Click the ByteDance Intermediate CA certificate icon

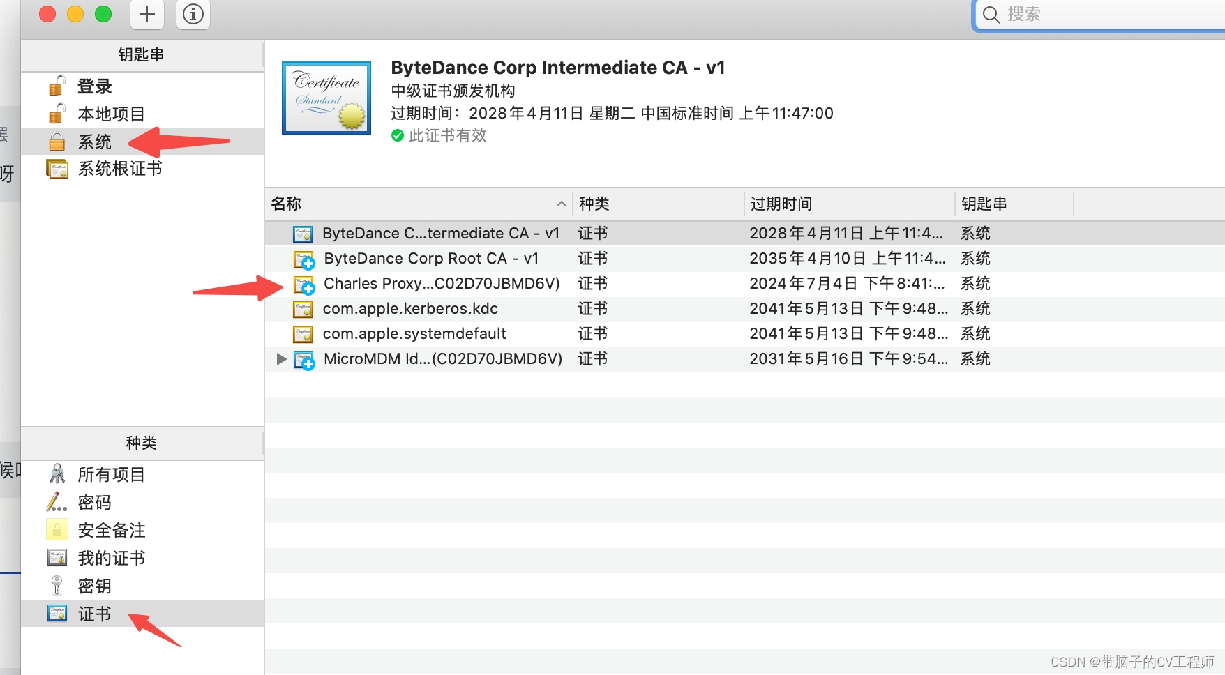coord(303,234)
